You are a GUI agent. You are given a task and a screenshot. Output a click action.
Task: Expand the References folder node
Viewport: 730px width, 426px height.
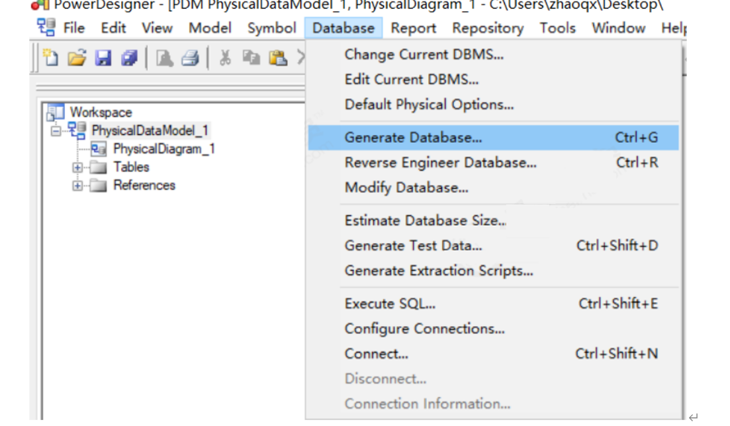coord(77,185)
